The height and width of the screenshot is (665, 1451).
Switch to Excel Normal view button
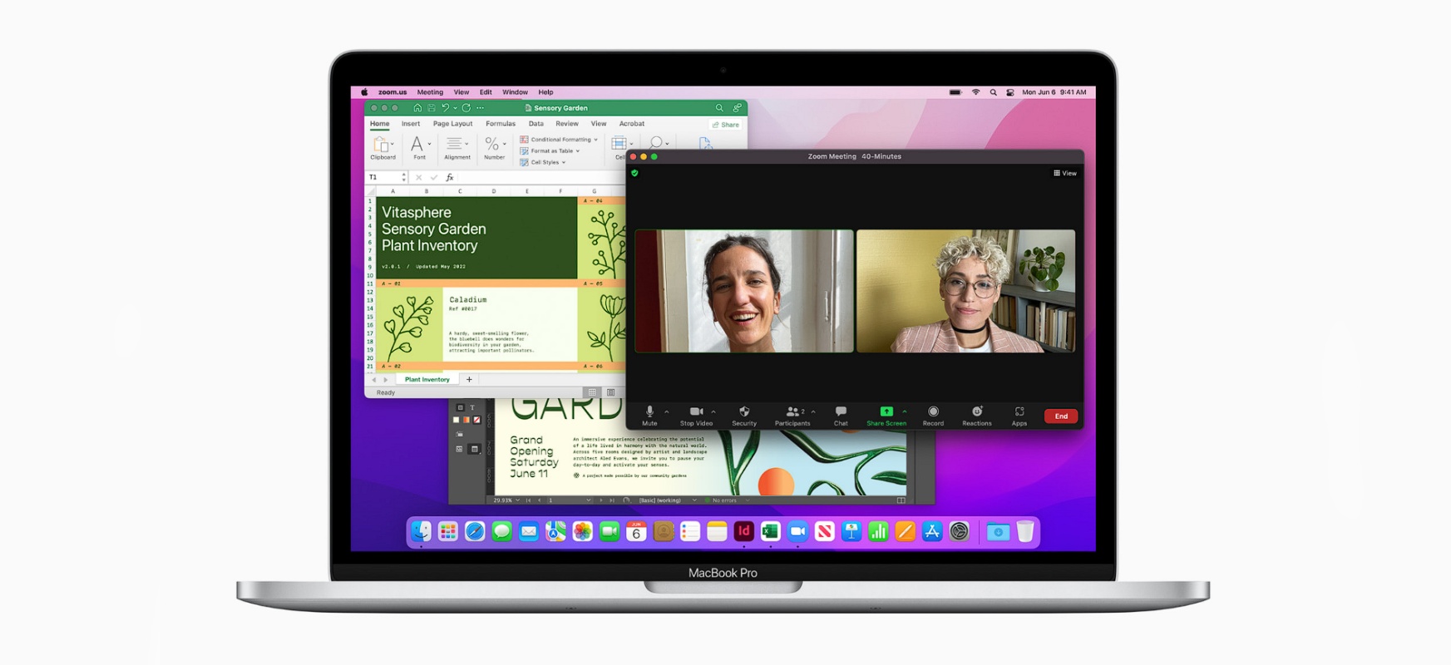pyautogui.click(x=592, y=392)
